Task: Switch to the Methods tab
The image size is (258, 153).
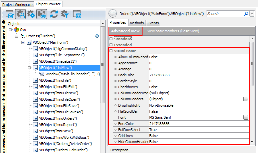Action: (x=137, y=23)
